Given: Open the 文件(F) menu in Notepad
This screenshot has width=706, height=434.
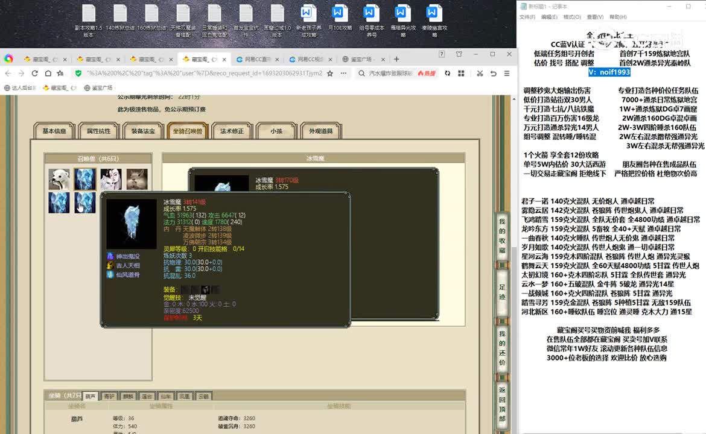Looking at the screenshot, I should [527, 17].
